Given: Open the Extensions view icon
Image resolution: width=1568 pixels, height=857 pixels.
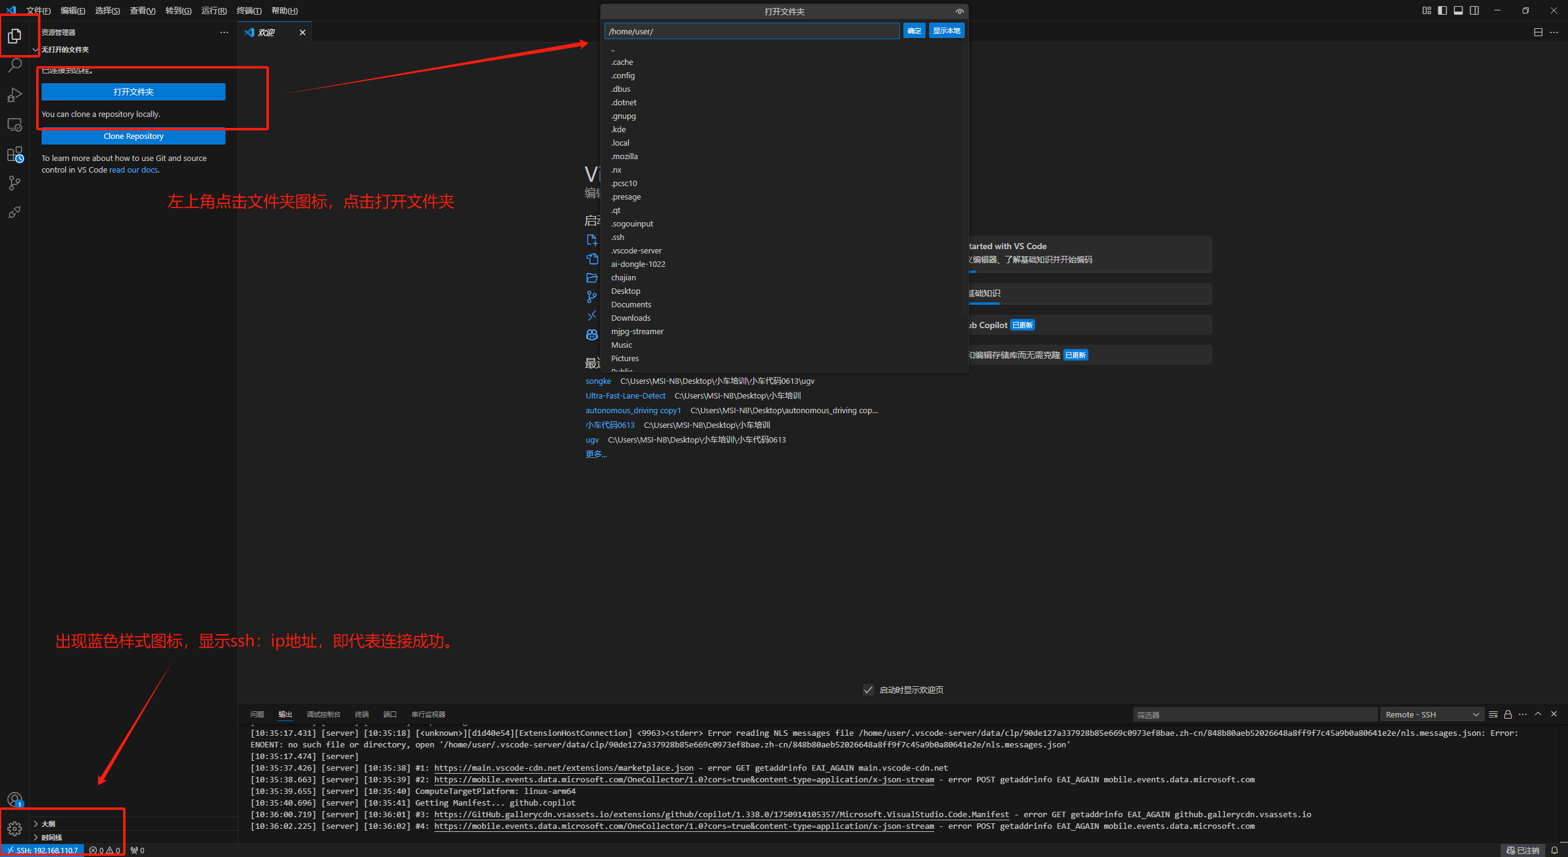Looking at the screenshot, I should coord(15,154).
